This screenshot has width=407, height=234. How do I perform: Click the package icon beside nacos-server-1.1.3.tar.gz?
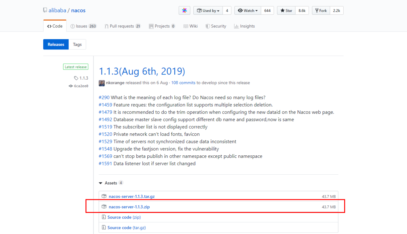click(x=104, y=196)
